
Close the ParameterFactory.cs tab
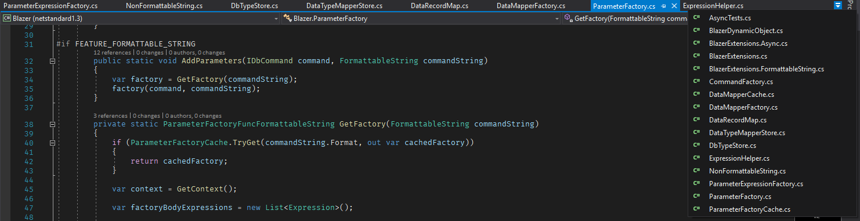tap(673, 5)
